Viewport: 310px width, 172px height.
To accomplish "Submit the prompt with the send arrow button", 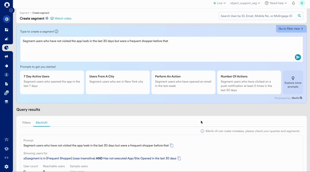I will coord(298,57).
